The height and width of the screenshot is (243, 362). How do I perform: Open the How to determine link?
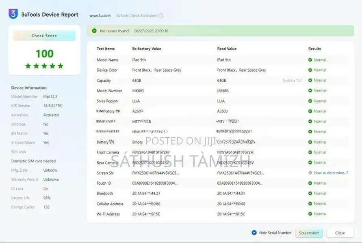tap(331, 173)
